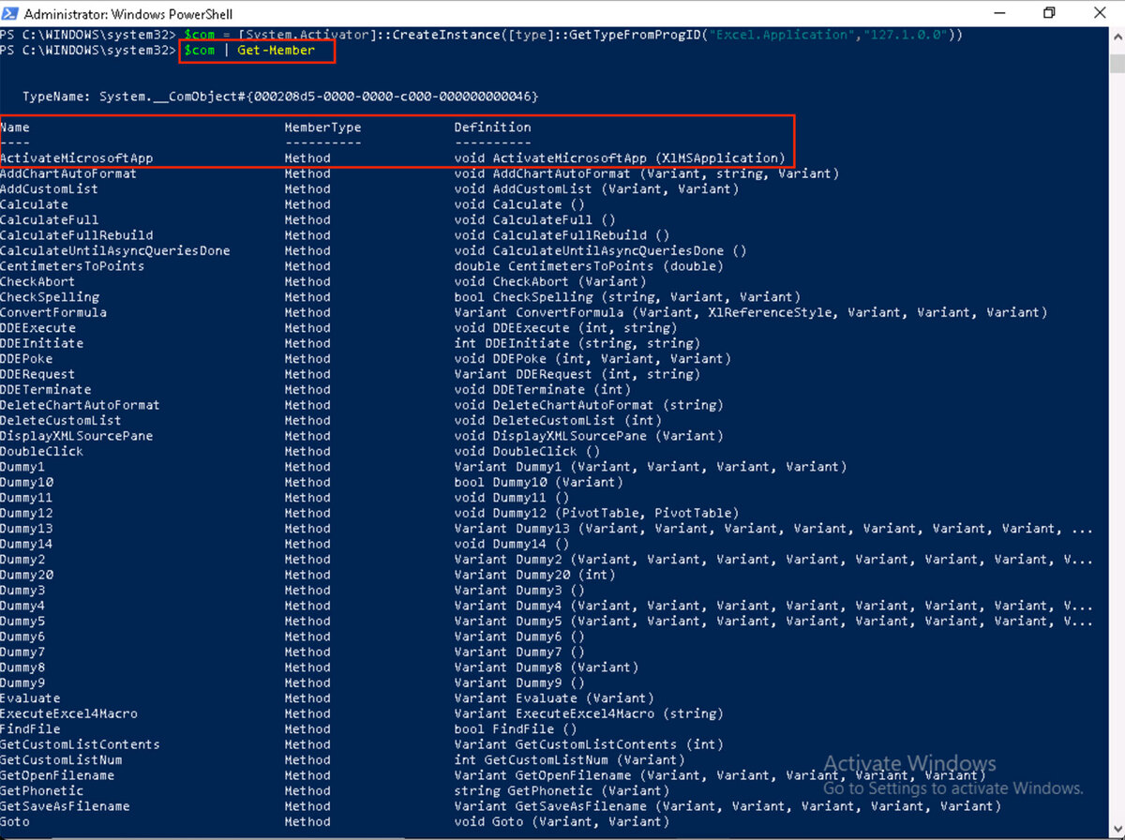Click the GetCustomListNum member name
The image size is (1125, 840).
61,760
